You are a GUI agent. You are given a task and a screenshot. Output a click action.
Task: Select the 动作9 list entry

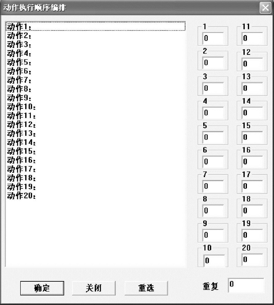pos(95,98)
